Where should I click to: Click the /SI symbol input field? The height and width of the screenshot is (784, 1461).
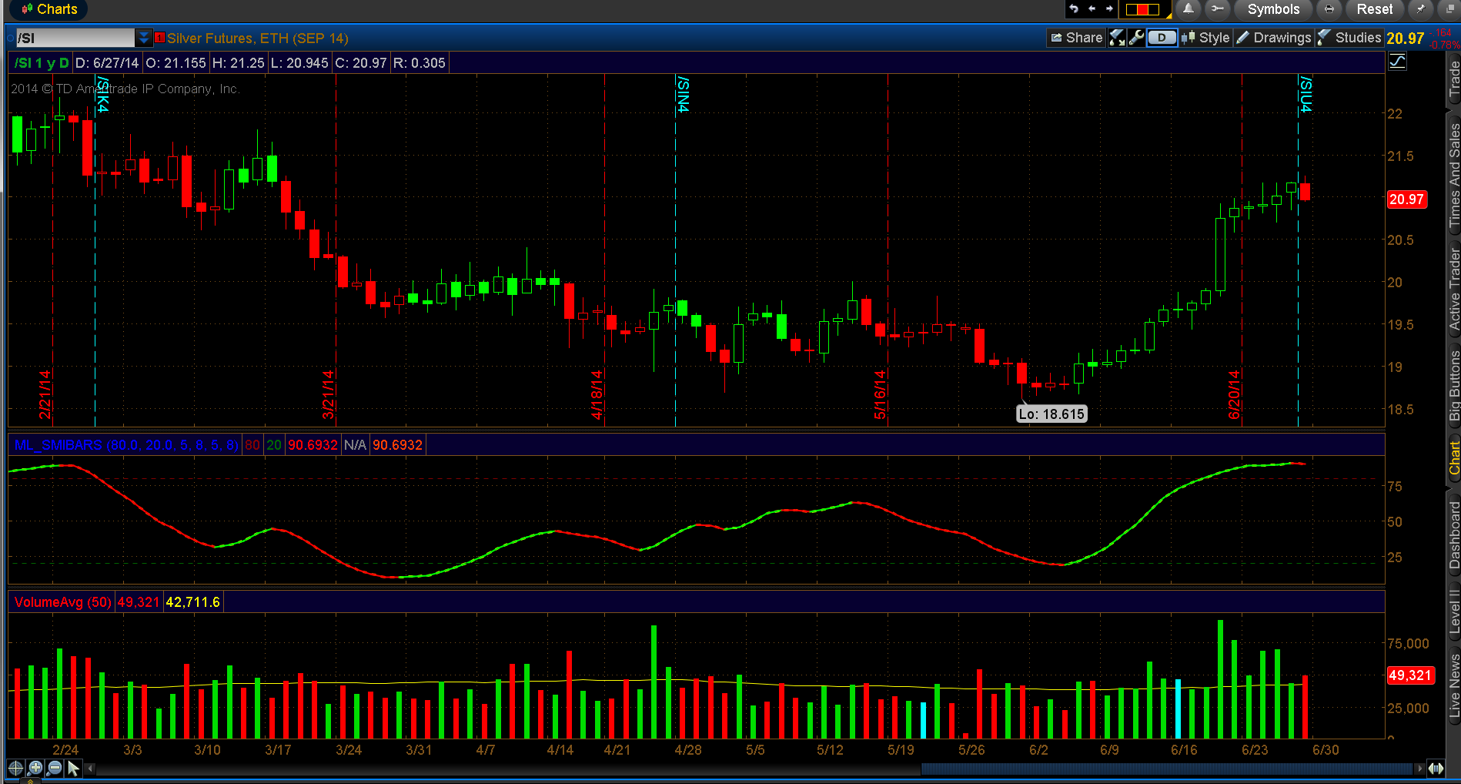click(x=75, y=38)
